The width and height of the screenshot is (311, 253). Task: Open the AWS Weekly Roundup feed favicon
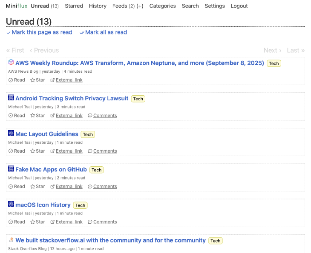[11, 62]
